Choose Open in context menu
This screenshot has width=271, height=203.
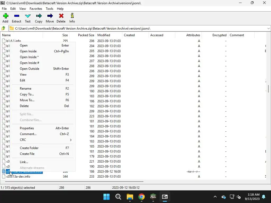[x=43, y=45]
